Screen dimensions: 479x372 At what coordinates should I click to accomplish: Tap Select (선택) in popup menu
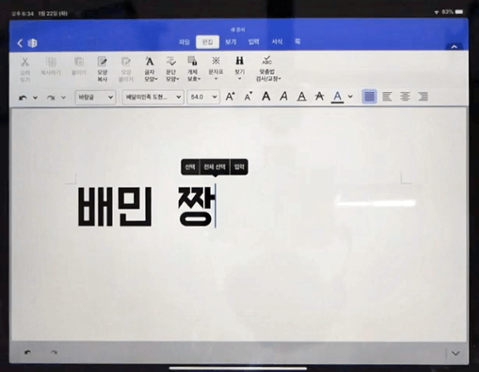click(190, 167)
